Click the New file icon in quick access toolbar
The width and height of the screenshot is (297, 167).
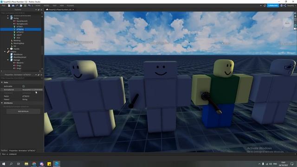pyautogui.click(x=9, y=6)
